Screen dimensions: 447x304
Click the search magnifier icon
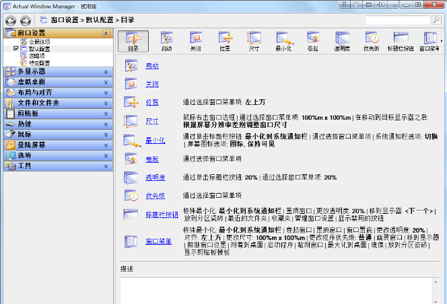[x=436, y=20]
